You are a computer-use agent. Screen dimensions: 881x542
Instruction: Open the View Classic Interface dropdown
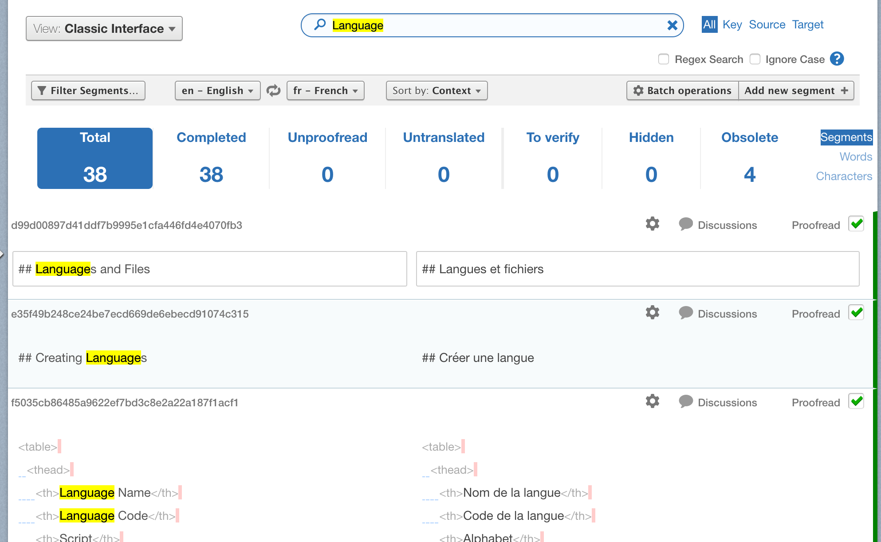(x=104, y=28)
